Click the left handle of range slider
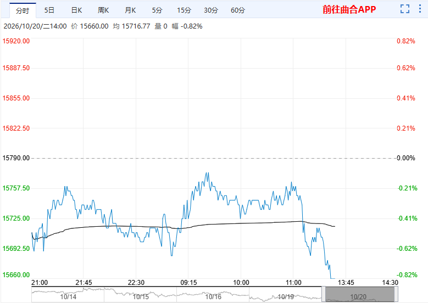 coord(324,294)
